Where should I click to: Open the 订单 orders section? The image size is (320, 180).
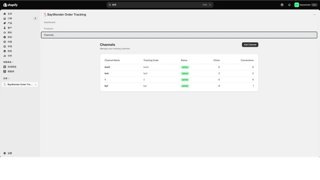pyautogui.click(x=10, y=18)
